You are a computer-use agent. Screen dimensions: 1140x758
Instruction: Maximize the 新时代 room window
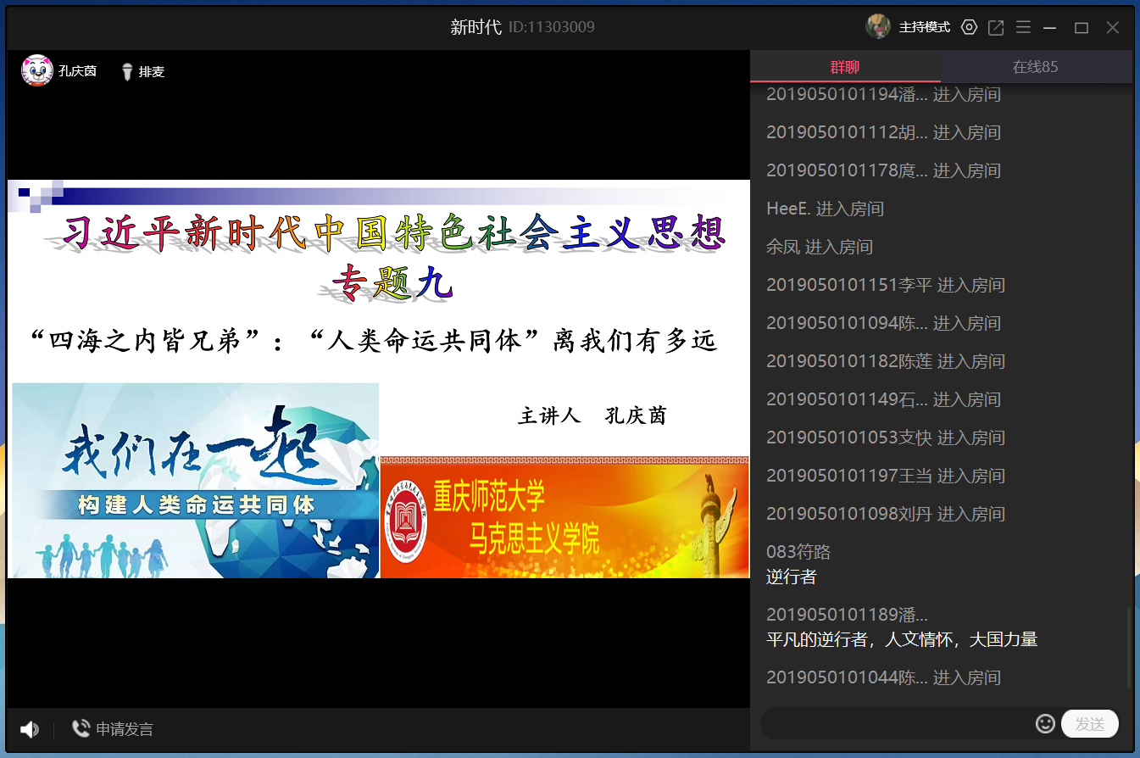click(1081, 28)
